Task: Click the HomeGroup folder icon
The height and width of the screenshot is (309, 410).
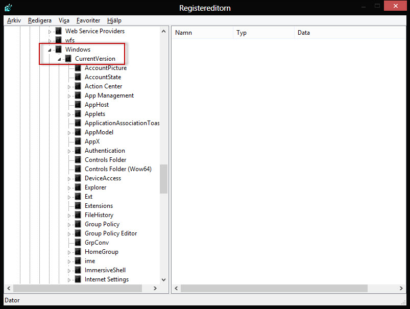Action: click(78, 252)
